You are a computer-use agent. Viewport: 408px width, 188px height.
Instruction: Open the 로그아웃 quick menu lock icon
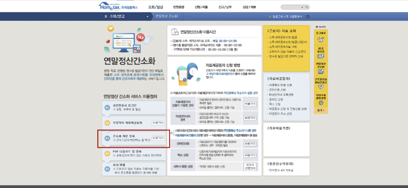point(321,40)
